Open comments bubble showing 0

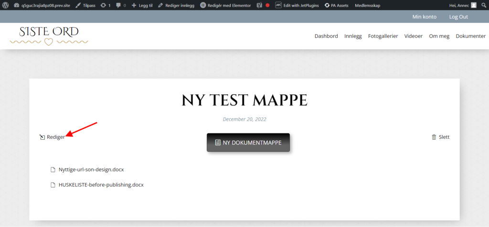[121, 5]
